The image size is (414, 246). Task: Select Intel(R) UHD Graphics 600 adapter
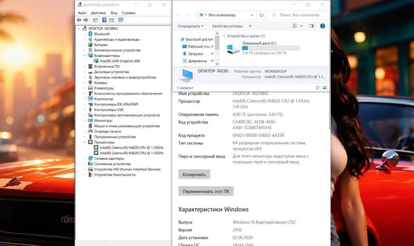[120, 61]
